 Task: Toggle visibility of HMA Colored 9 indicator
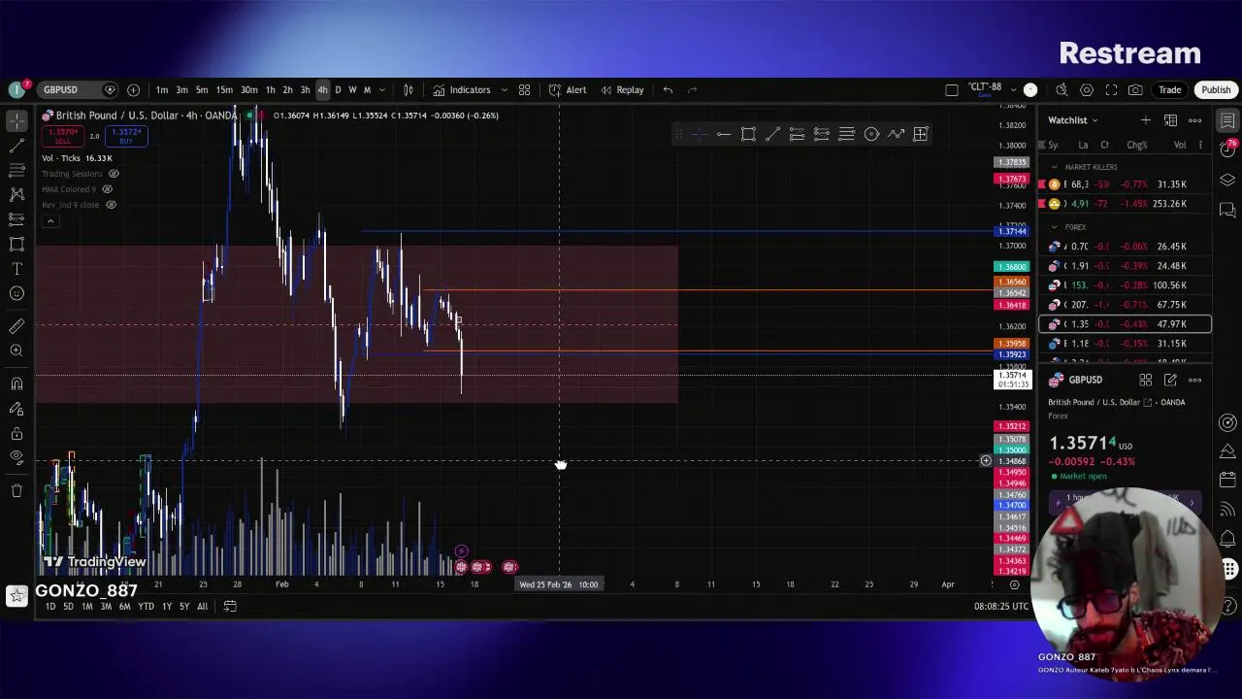pyautogui.click(x=107, y=189)
